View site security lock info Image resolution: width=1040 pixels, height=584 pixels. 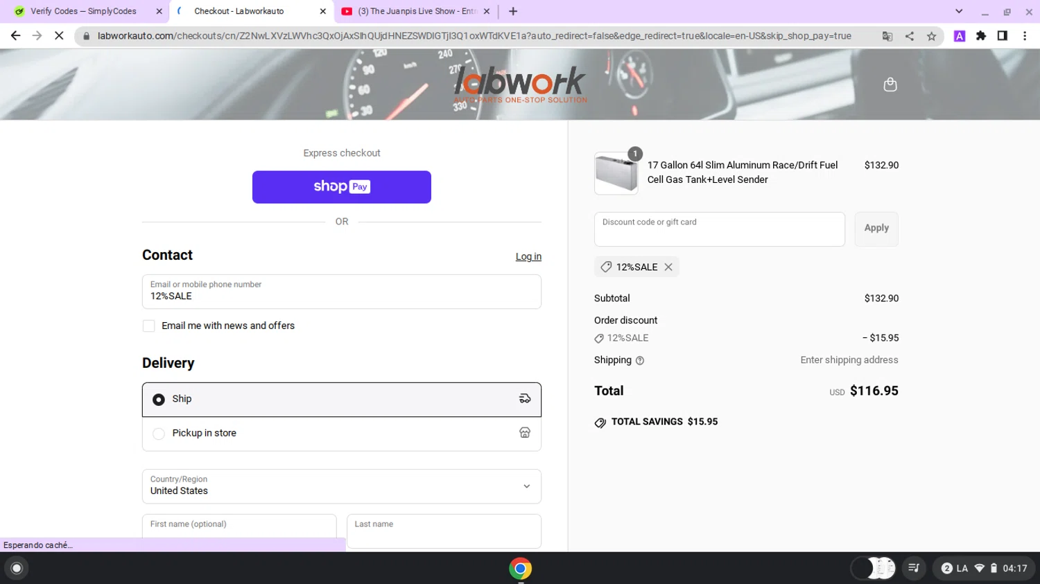point(87,36)
